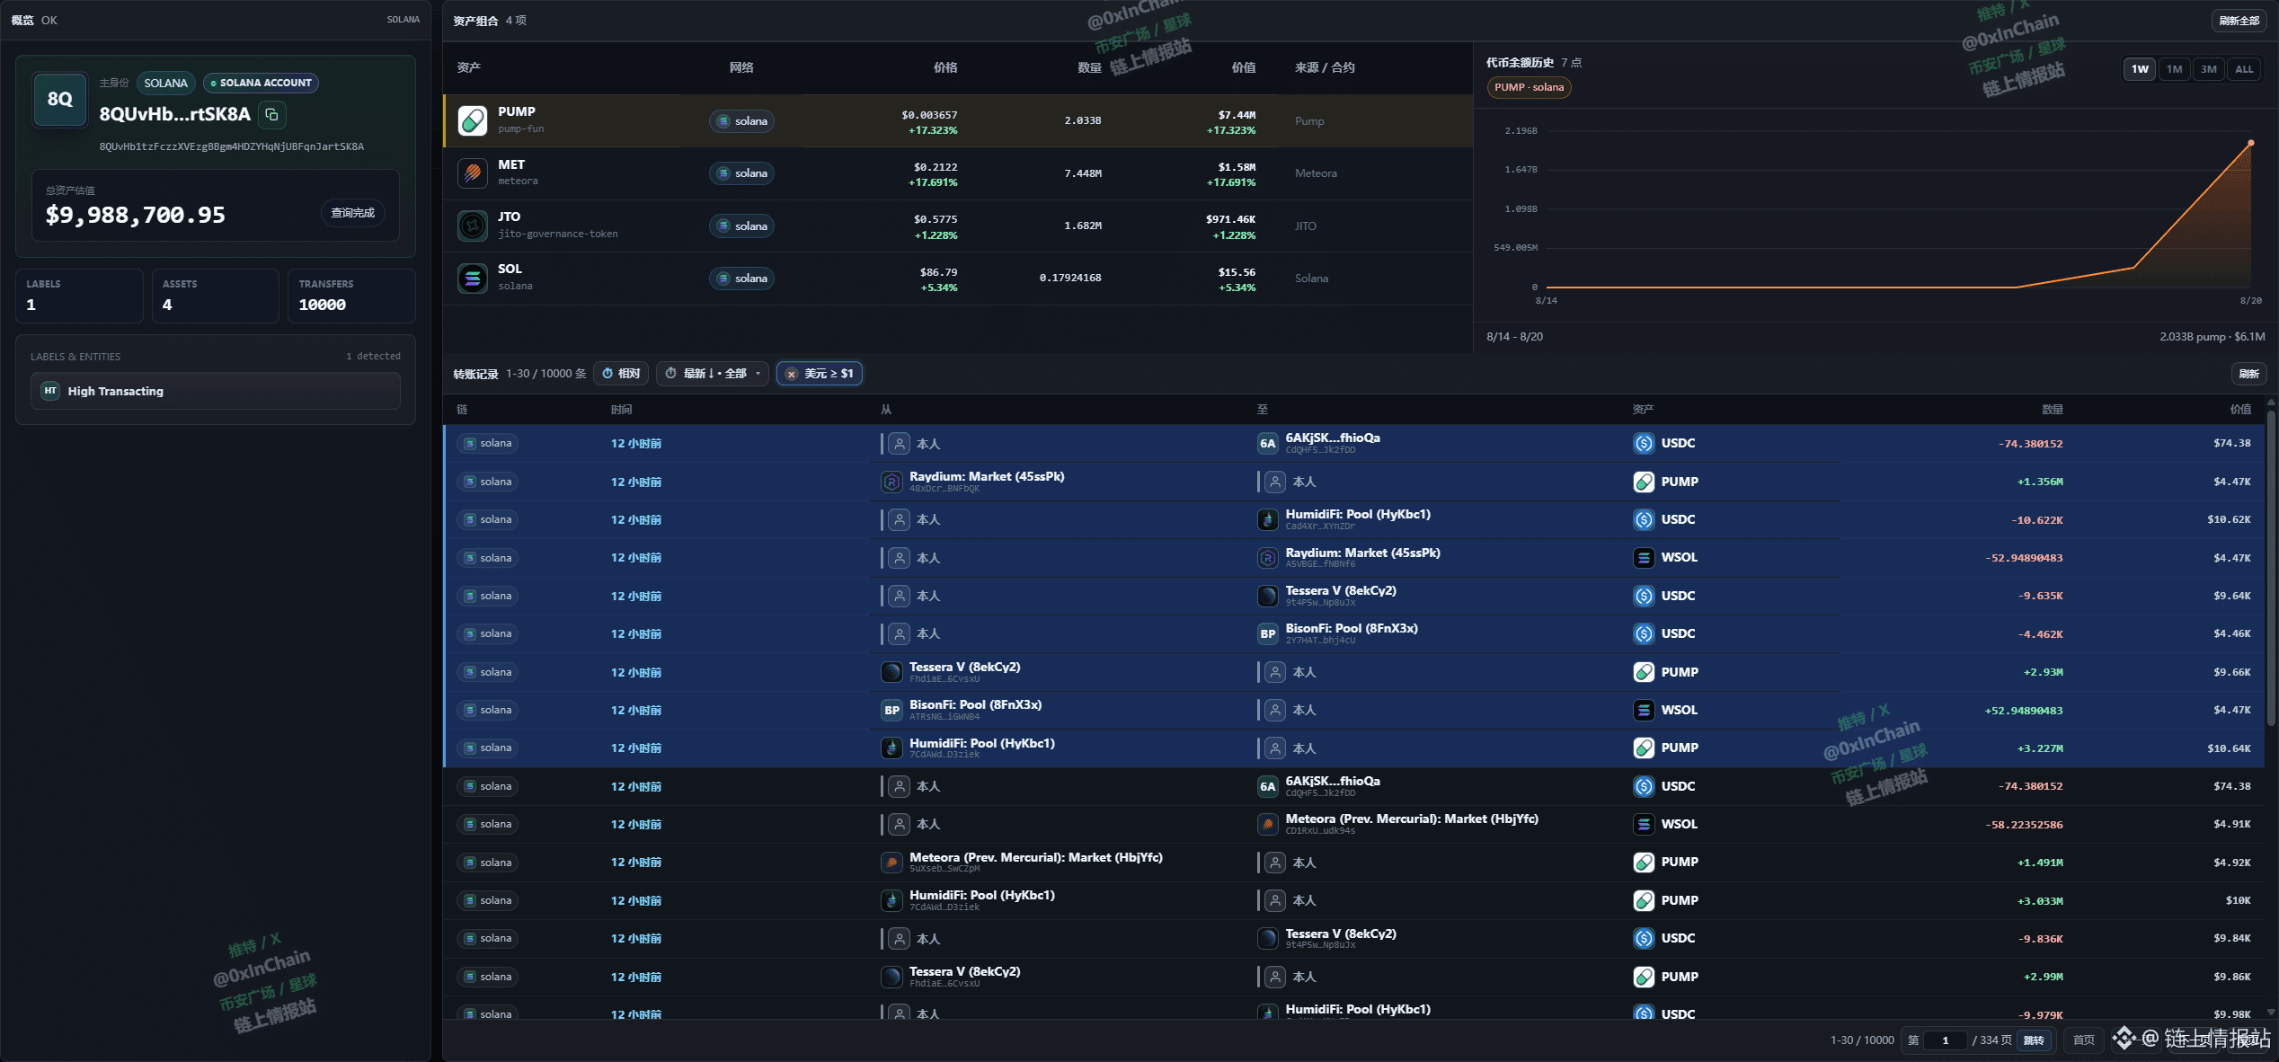The height and width of the screenshot is (1062, 2279).
Task: Click the MET token icon in the portfolio
Action: [x=473, y=173]
